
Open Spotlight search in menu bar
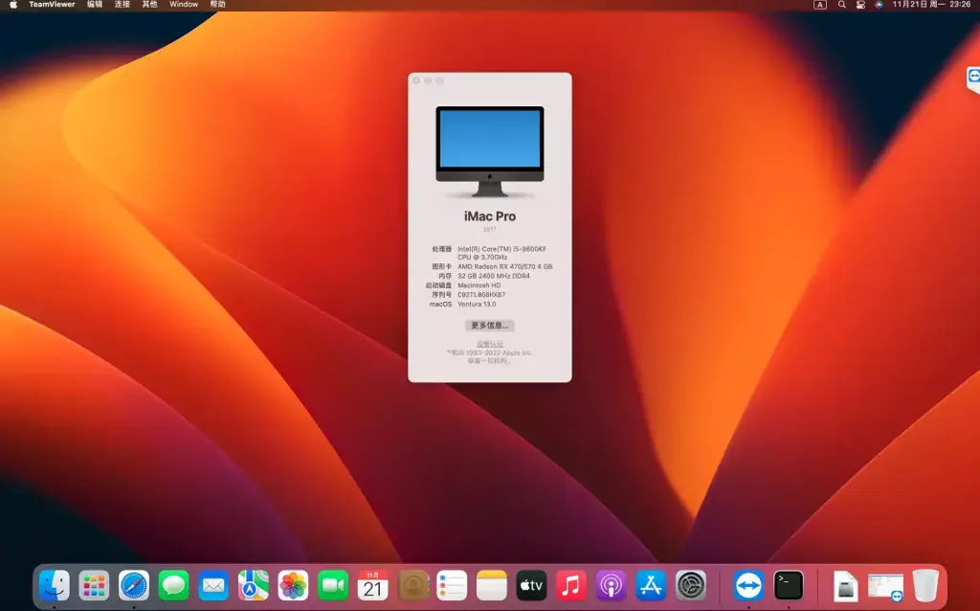point(842,5)
